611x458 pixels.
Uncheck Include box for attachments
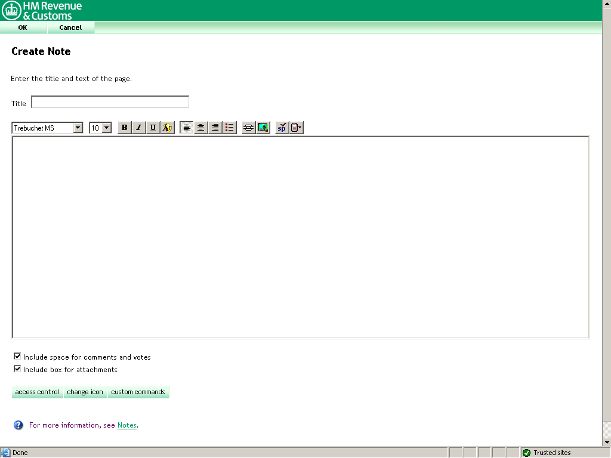point(17,369)
